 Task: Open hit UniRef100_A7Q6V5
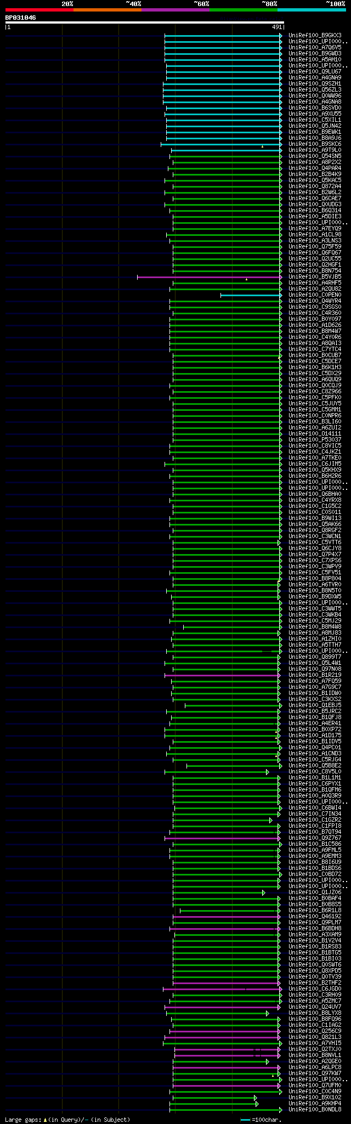click(x=315, y=48)
